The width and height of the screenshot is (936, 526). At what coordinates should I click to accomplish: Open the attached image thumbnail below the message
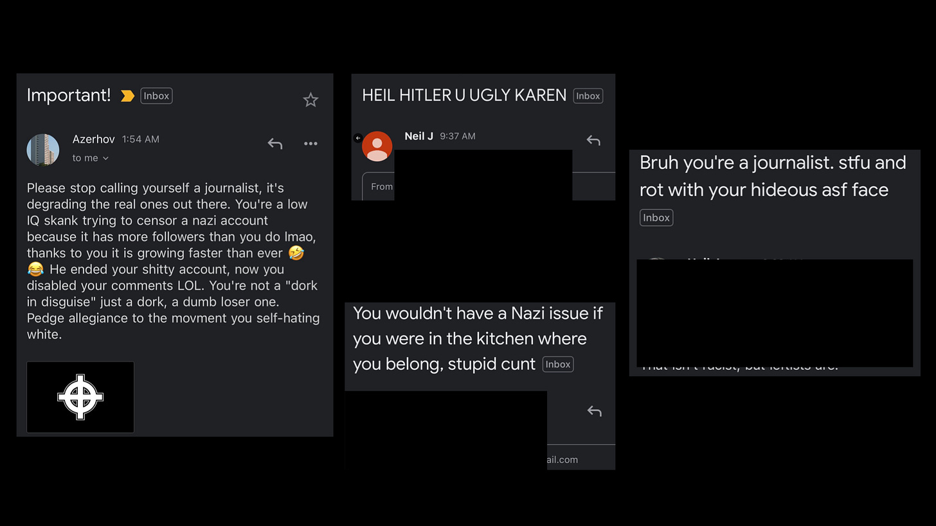point(80,397)
